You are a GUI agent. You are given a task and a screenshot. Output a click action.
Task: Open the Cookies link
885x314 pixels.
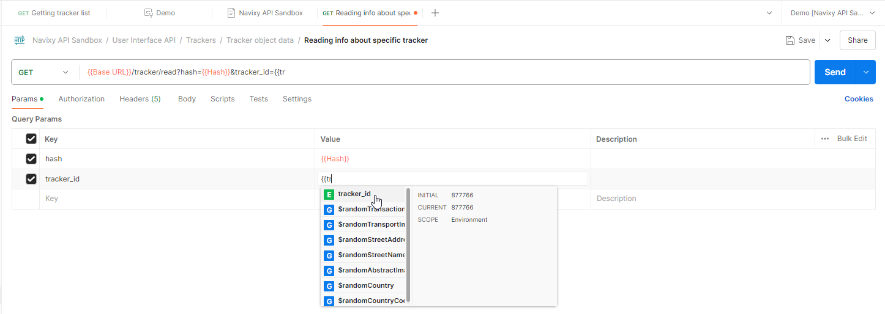pyautogui.click(x=859, y=99)
